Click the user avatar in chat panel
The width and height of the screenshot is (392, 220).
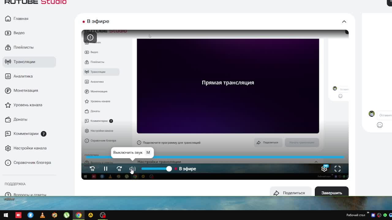coord(371,114)
